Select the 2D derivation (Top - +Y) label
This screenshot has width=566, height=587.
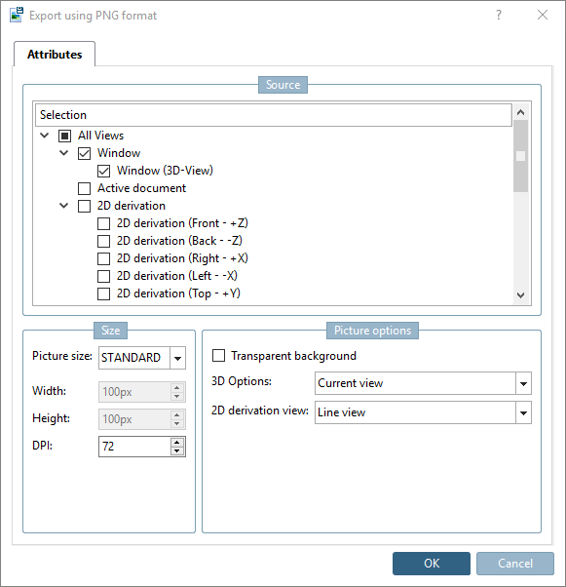coord(178,293)
